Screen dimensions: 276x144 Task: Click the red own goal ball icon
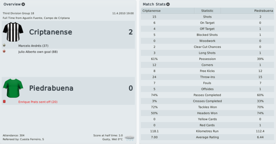(4, 51)
